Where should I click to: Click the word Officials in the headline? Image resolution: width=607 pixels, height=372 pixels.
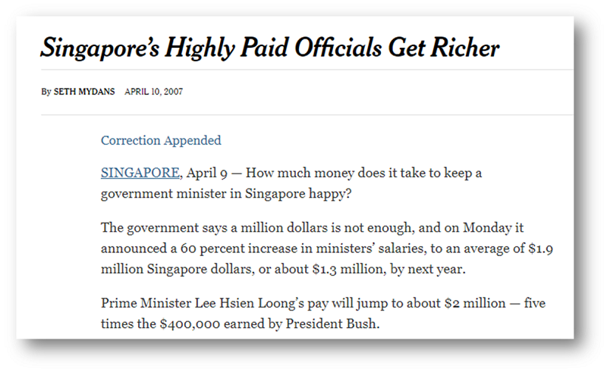pos(338,47)
